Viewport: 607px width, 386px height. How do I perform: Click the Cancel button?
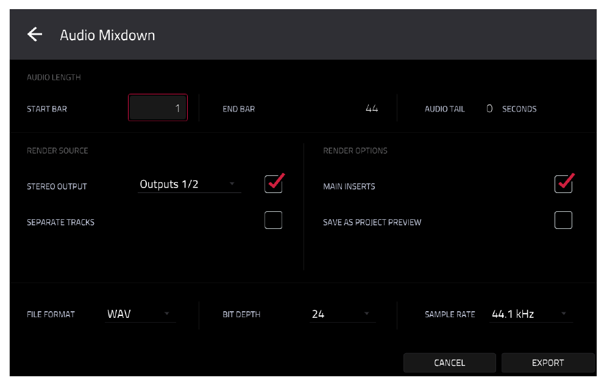tap(449, 363)
